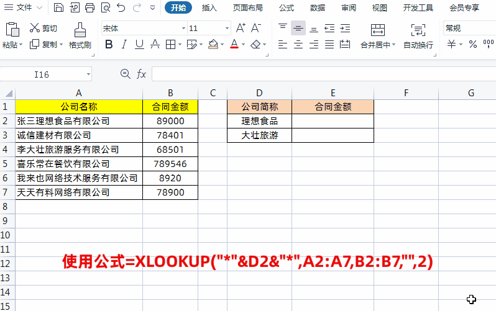Align text to top of cell
Viewport: 496px width, 311px height.
coord(283,28)
